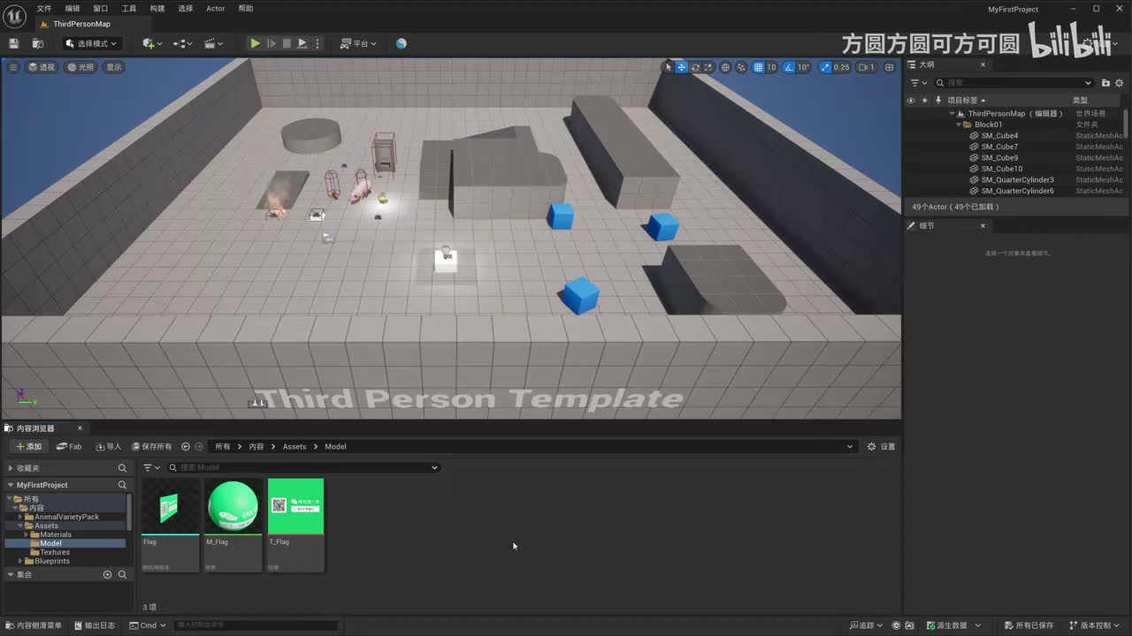Open rotation snap value 10° dropdown
Image resolution: width=1132 pixels, height=636 pixels.
click(803, 67)
